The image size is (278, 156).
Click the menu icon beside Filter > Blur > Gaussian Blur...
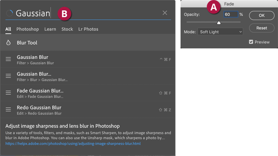click(8, 76)
